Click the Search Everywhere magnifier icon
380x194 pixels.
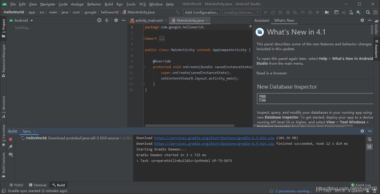tap(368, 12)
